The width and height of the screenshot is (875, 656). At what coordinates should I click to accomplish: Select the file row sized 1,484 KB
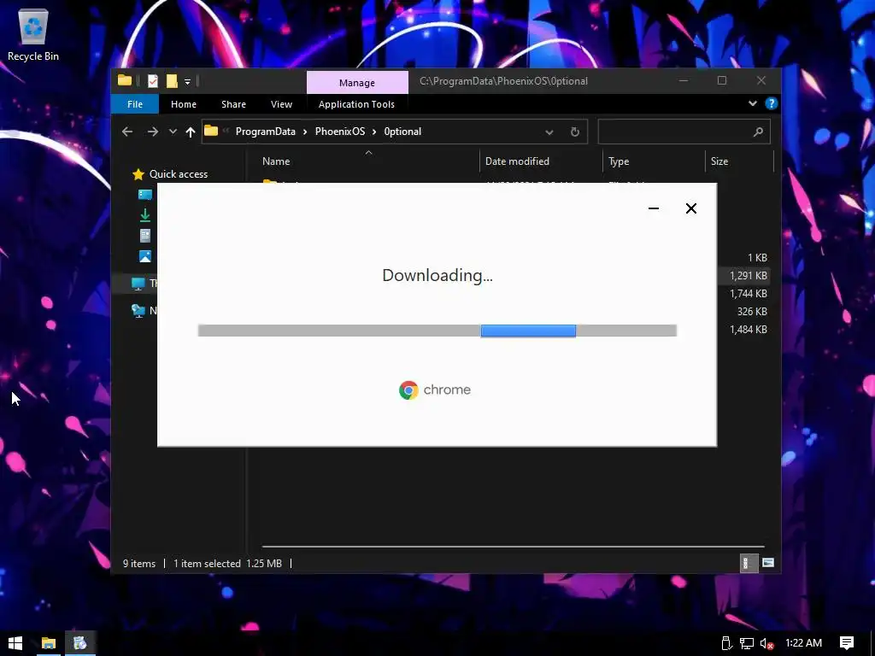point(745,329)
